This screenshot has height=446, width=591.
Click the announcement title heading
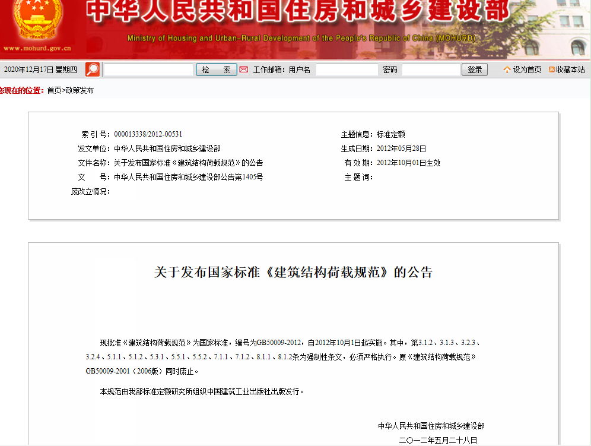294,272
